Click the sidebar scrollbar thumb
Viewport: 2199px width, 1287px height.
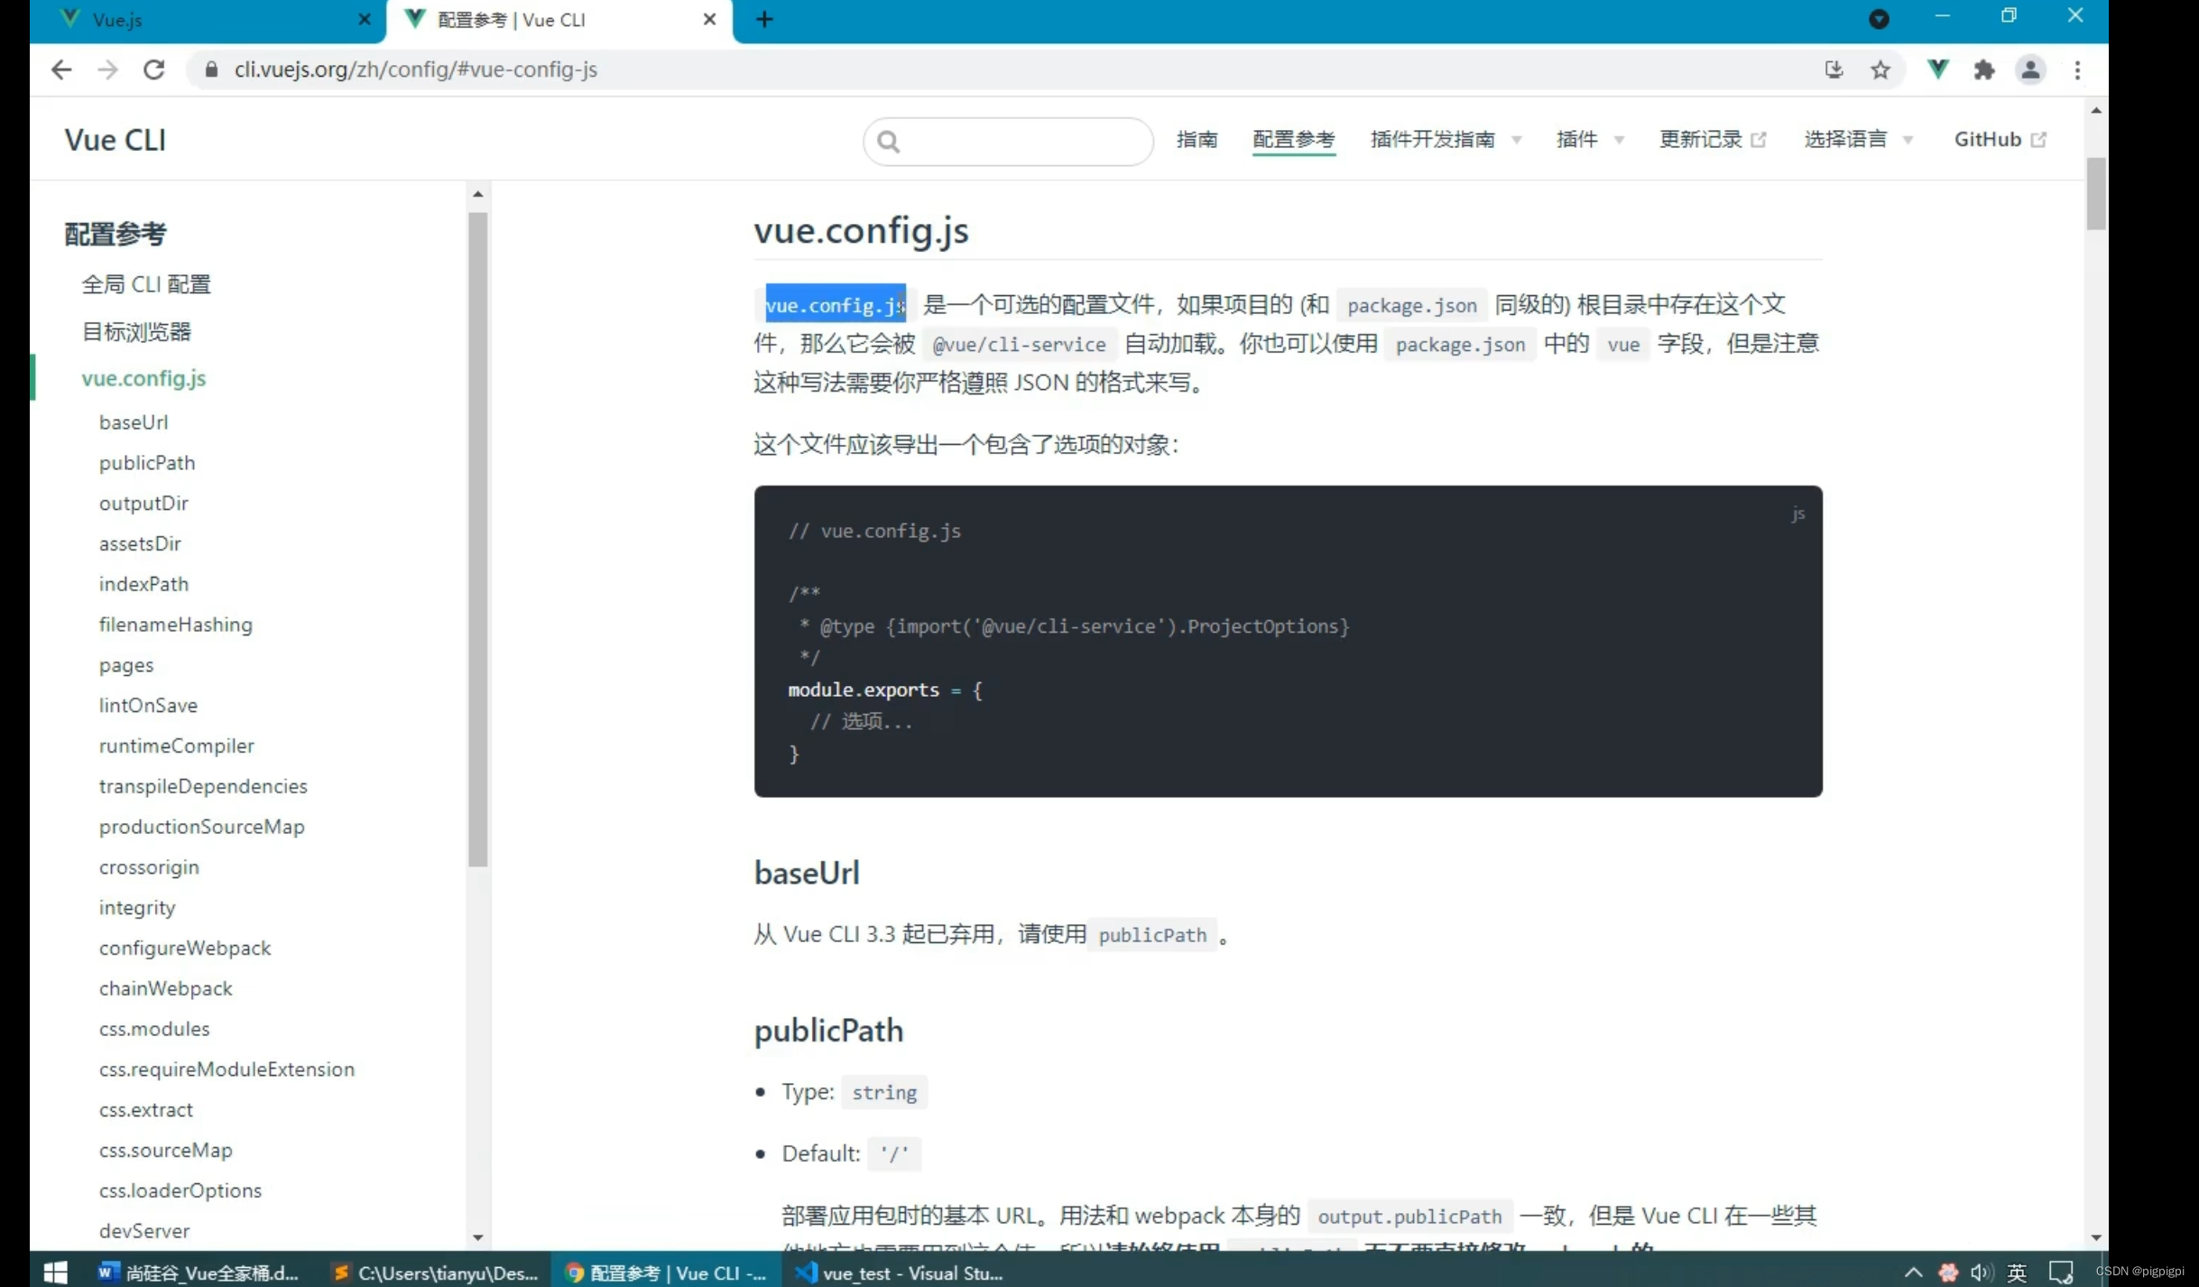coord(478,540)
